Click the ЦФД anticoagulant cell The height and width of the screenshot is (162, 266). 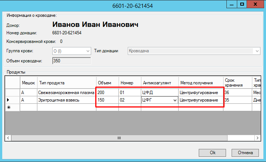pos(159,92)
